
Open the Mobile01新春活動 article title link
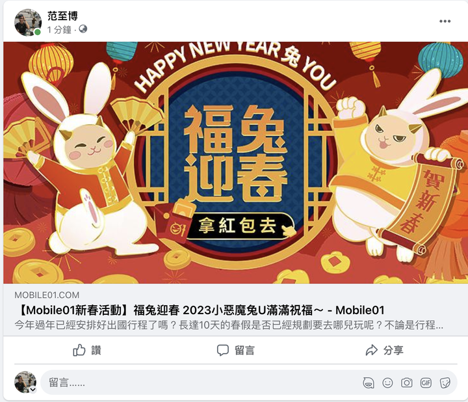click(200, 310)
